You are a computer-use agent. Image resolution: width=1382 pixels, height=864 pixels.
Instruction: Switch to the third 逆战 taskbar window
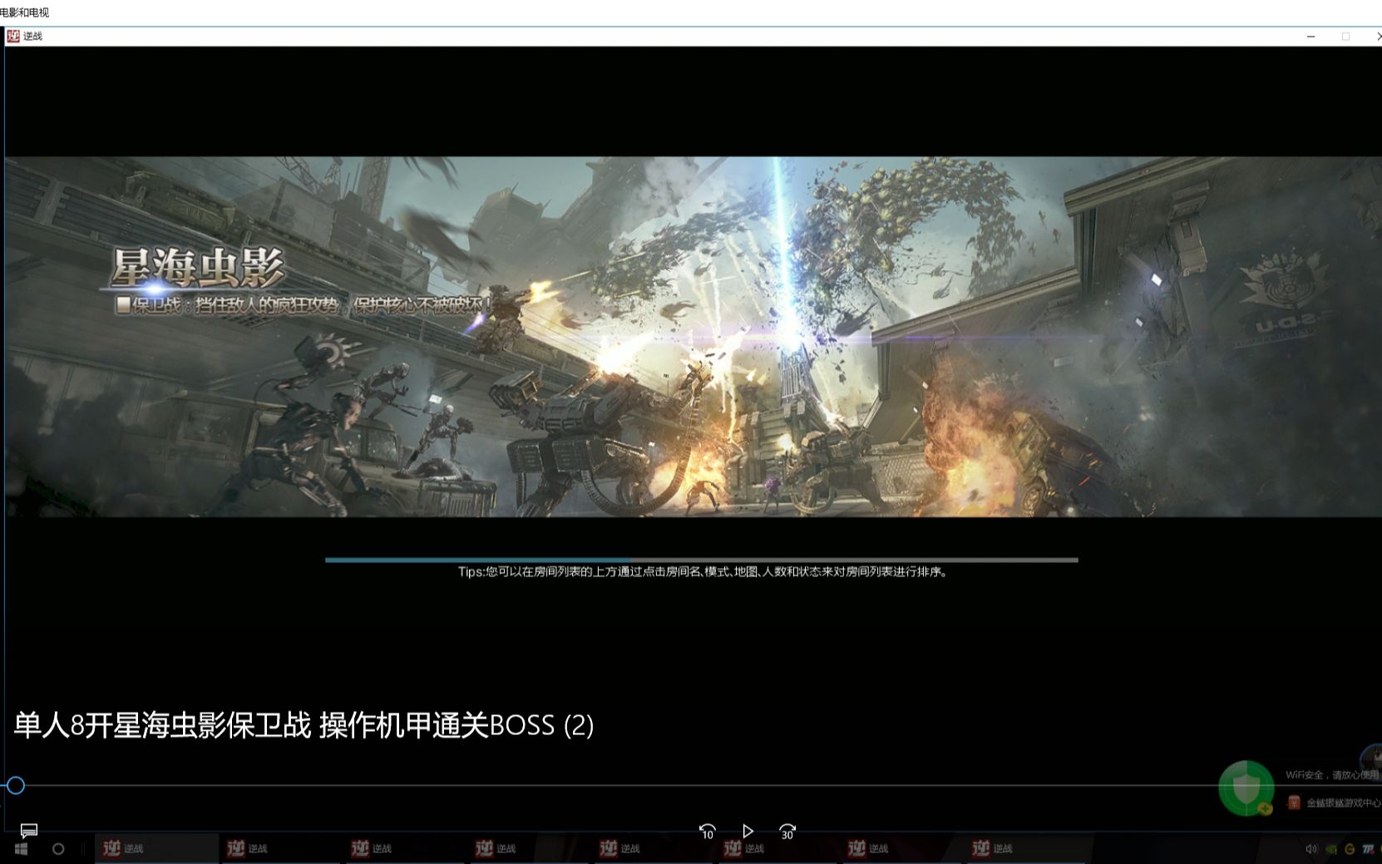tap(404, 849)
